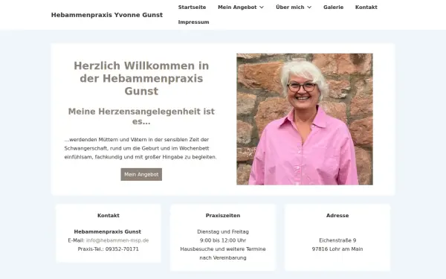This screenshot has width=446, height=279.
Task: Open the Impressum page
Action: (x=193, y=22)
